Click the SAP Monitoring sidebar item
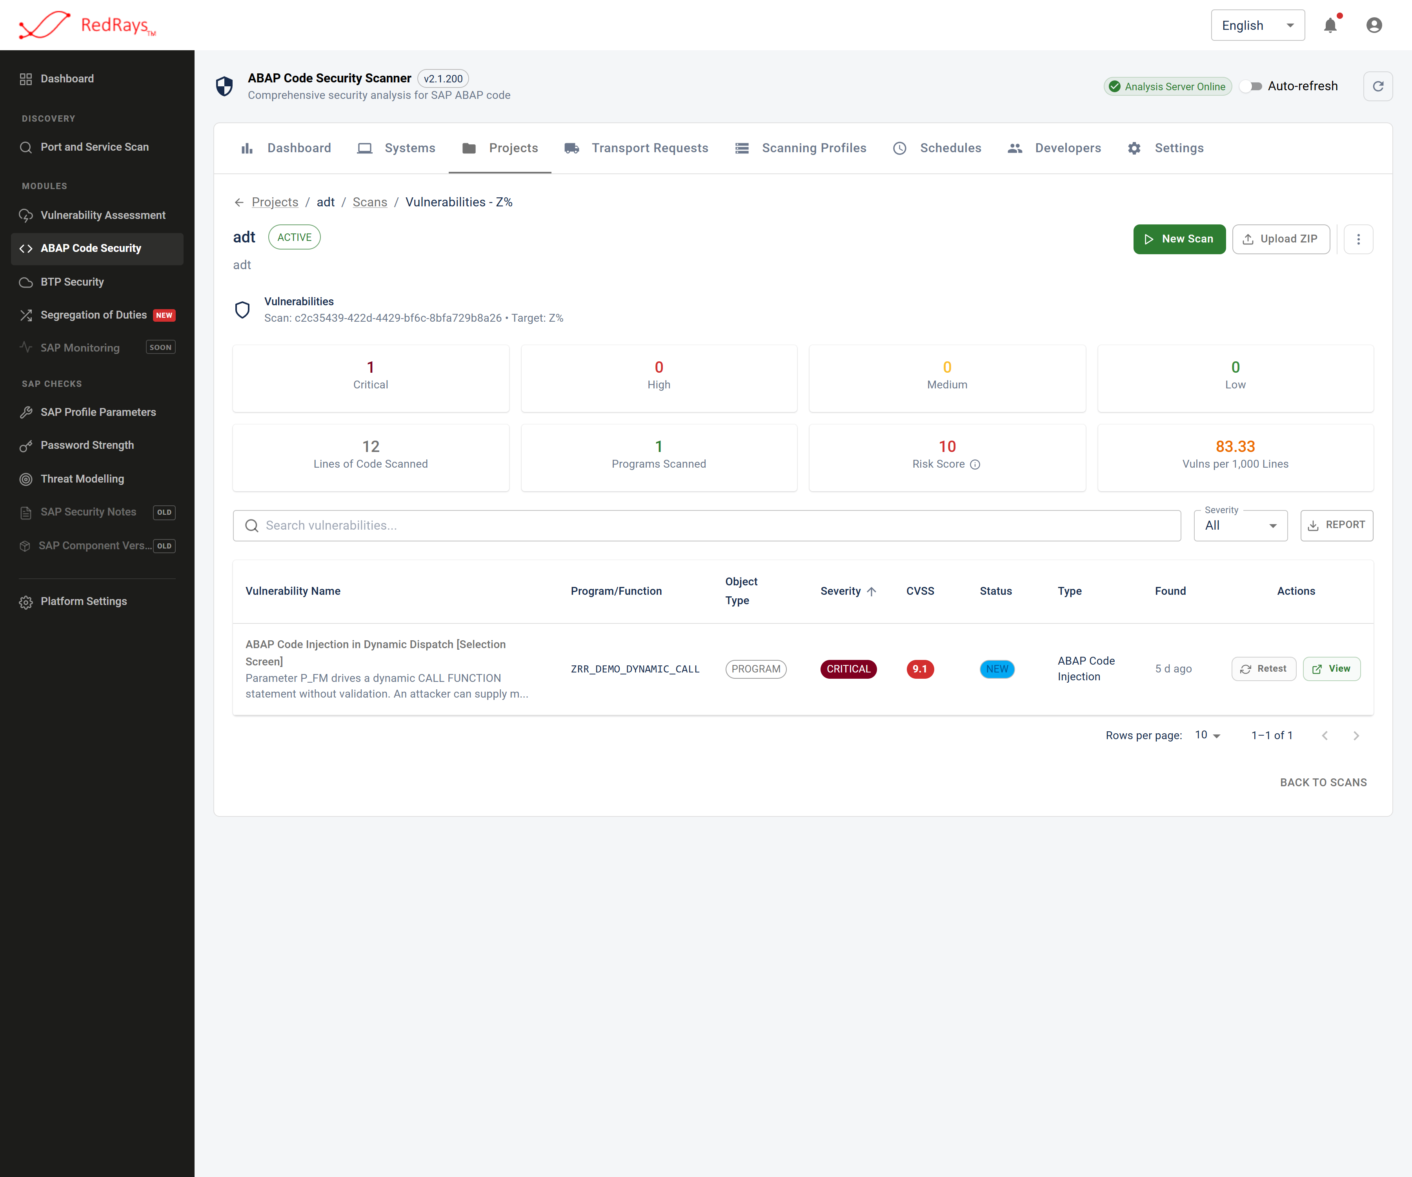This screenshot has width=1412, height=1177. coord(98,348)
